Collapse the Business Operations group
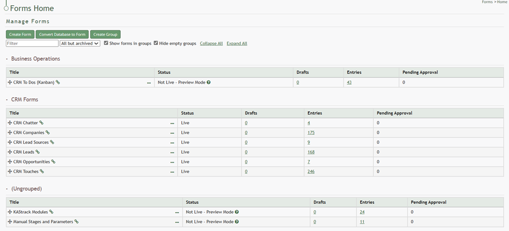 (7, 59)
